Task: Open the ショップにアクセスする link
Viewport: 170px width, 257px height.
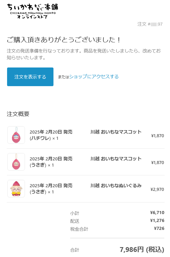Action: click(94, 77)
